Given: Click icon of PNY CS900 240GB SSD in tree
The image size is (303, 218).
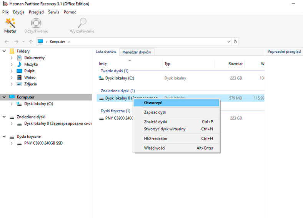Looking at the screenshot, I should (x=19, y=143).
